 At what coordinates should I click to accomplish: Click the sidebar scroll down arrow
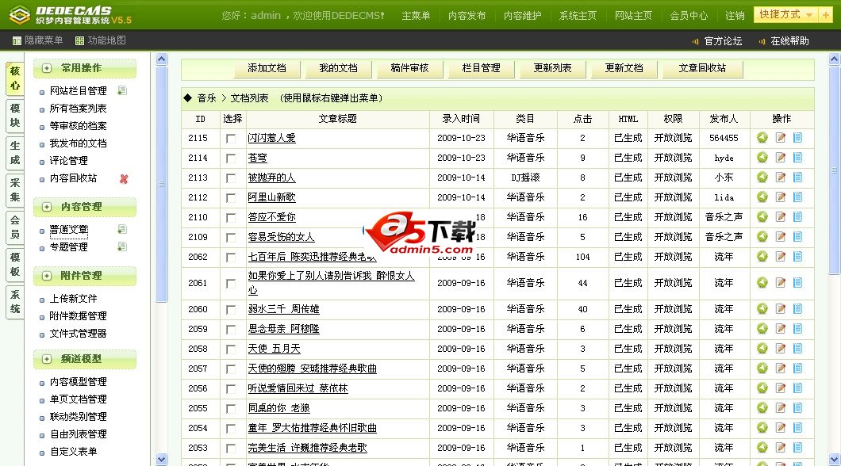click(161, 459)
